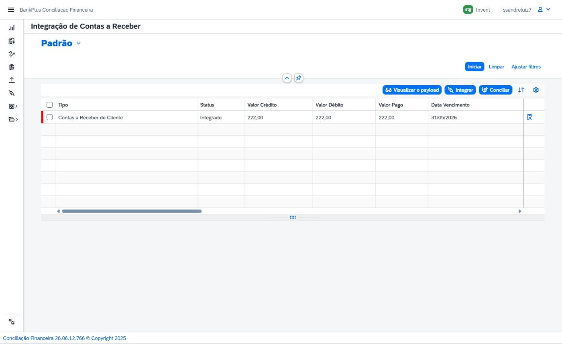Select all rows with header checkbox
562x344 pixels.
(50, 105)
